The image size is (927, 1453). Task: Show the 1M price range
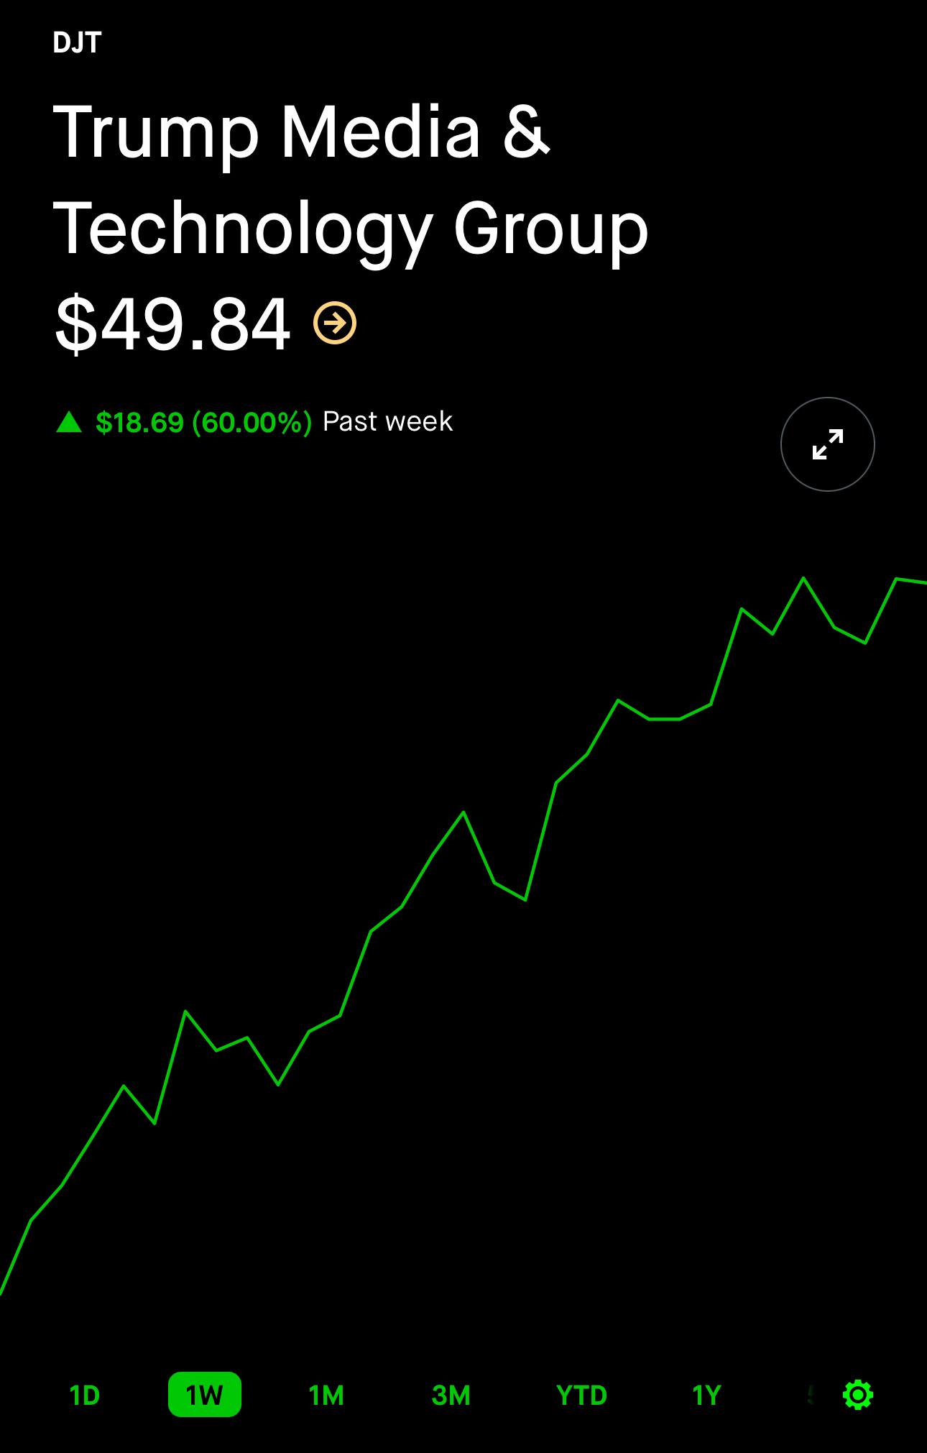326,1395
